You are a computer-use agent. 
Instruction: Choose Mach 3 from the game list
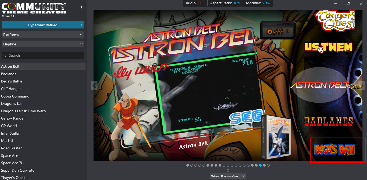(x=43, y=141)
